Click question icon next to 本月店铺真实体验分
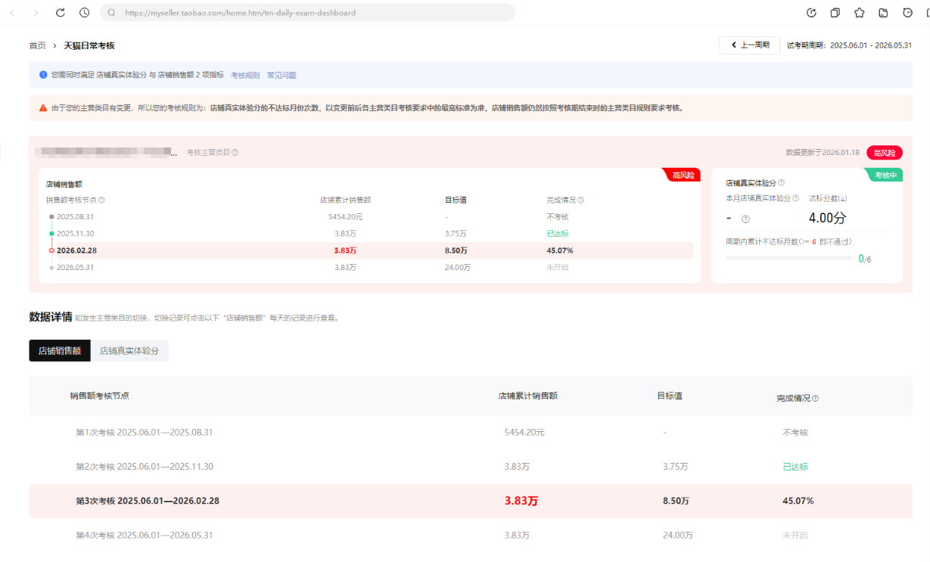This screenshot has height=562, width=930. [795, 198]
